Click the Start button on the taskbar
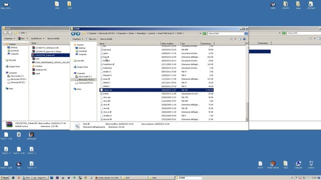 (5, 178)
